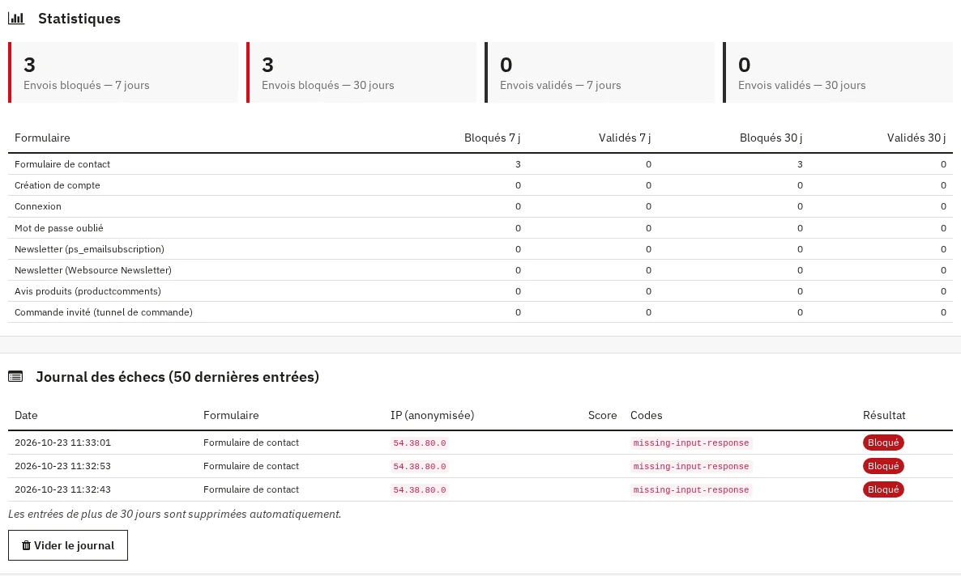Click Formulaire de contact in the 11:32:43 log entry

point(251,489)
